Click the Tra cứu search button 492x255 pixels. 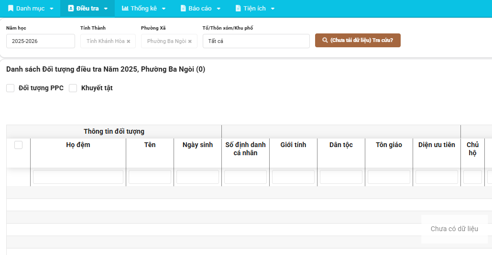[358, 41]
